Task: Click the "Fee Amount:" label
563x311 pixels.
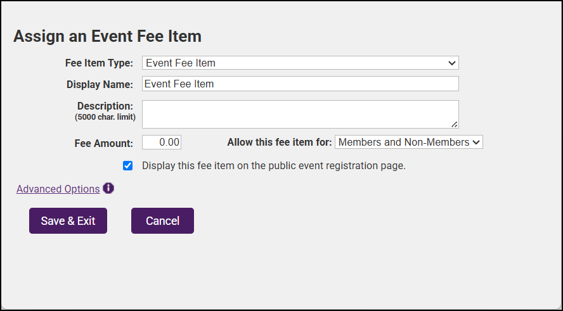Action: tap(103, 143)
